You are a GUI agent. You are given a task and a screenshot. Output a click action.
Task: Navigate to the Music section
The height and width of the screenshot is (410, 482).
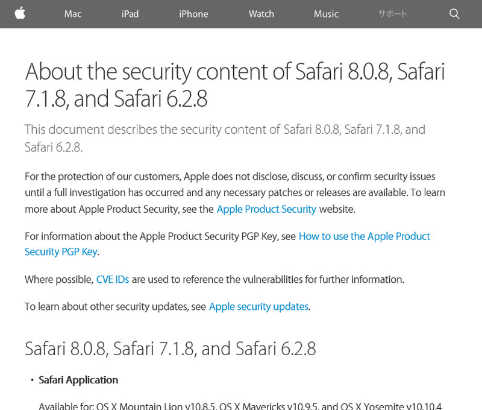point(326,14)
